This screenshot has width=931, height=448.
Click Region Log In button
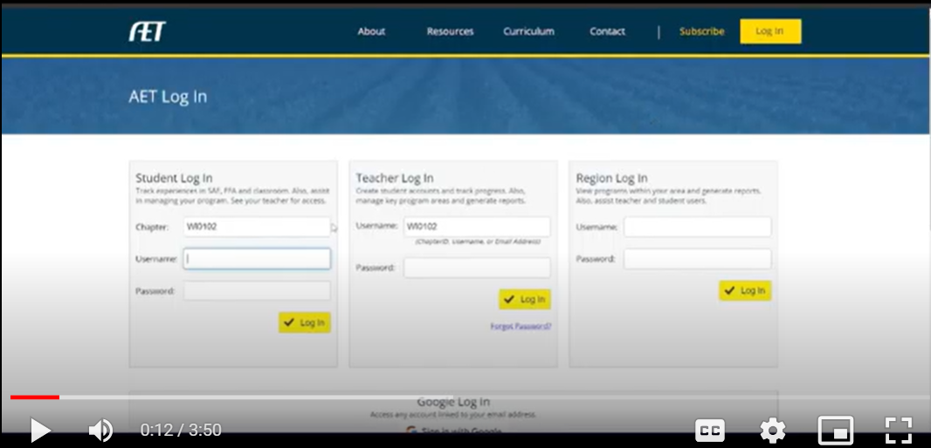pyautogui.click(x=745, y=290)
